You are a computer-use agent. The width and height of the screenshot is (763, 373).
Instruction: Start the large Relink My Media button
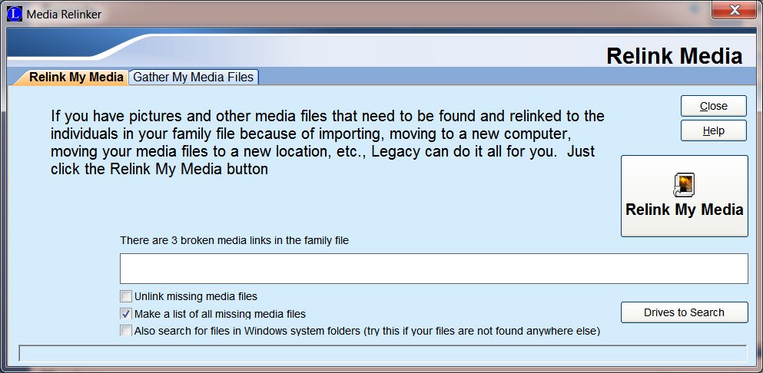pyautogui.click(x=684, y=196)
